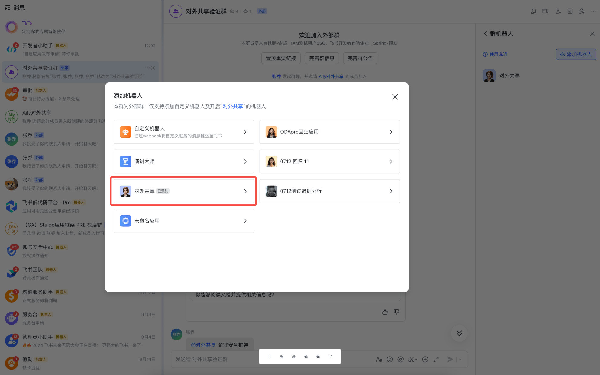The height and width of the screenshot is (375, 600).
Task: Pick the 0712 回归 11 bot
Action: [x=329, y=162]
